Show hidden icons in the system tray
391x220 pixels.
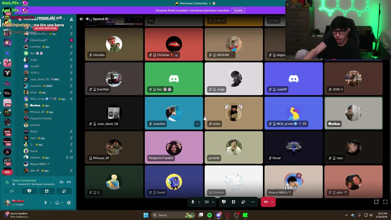point(346,215)
